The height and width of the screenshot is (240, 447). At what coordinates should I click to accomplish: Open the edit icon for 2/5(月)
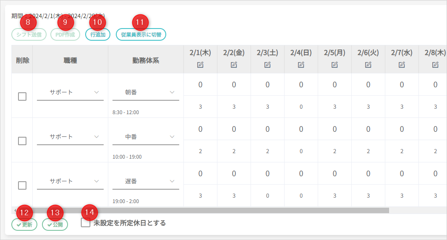point(335,65)
